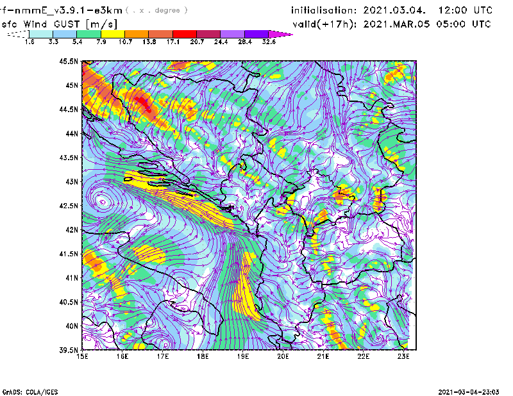Click the 41.5N latitude label

point(69,254)
